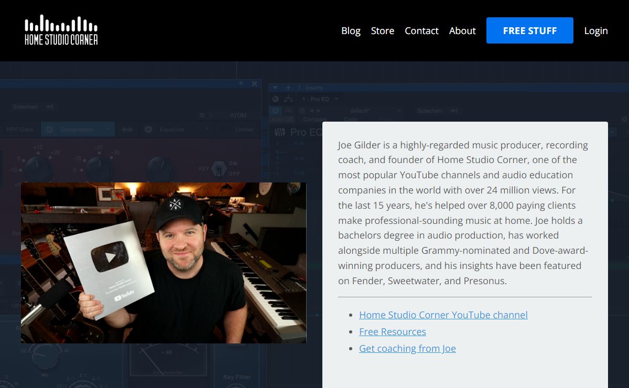Image resolution: width=629 pixels, height=388 pixels.
Task: Select About in the navigation bar
Action: (x=462, y=30)
